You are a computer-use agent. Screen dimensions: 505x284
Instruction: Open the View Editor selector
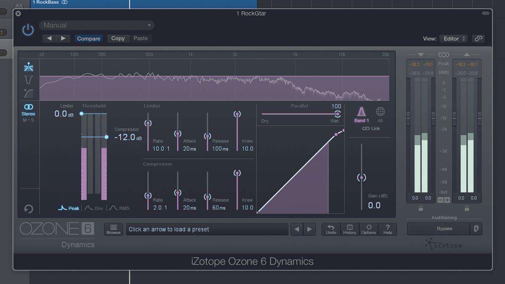pos(454,38)
